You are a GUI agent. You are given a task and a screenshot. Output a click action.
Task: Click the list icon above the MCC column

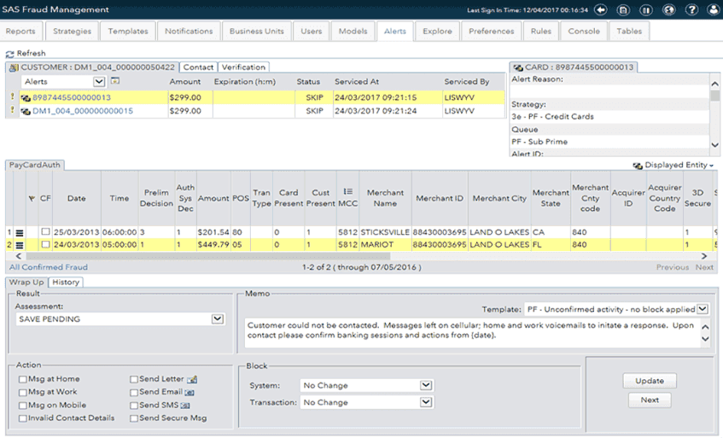347,191
